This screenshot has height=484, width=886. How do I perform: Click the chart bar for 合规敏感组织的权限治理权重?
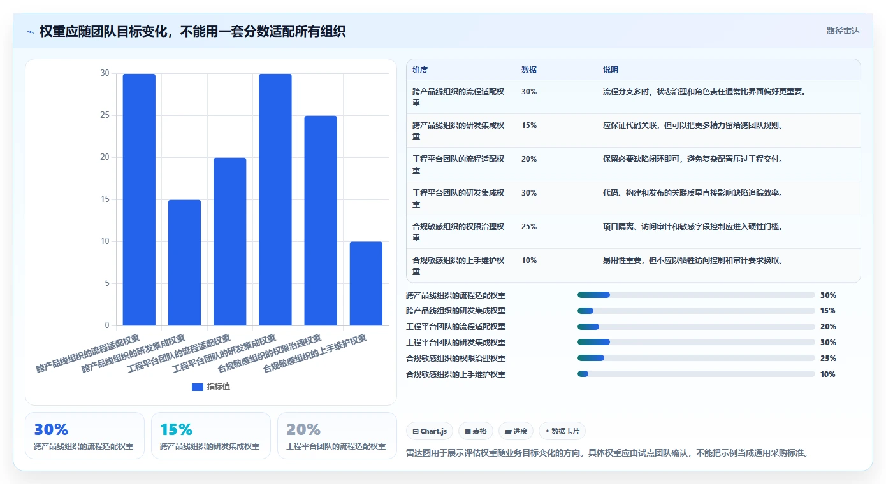[x=321, y=221]
